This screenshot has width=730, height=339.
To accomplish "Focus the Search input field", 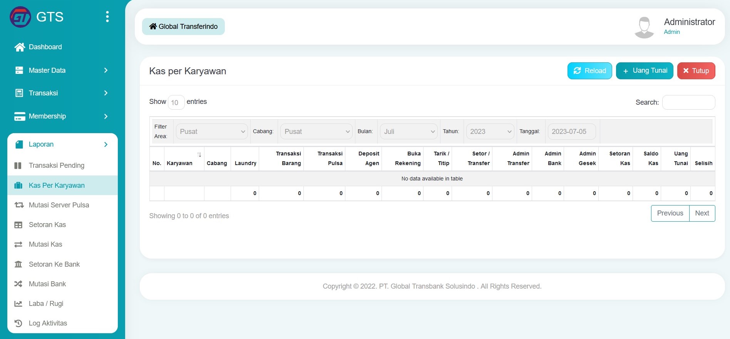I will click(x=688, y=102).
